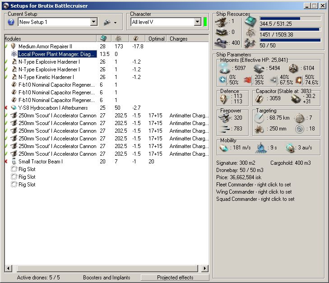Toggle the Medium Armor Repairer II status checkmark
The width and height of the screenshot is (329, 283).
pos(6,46)
